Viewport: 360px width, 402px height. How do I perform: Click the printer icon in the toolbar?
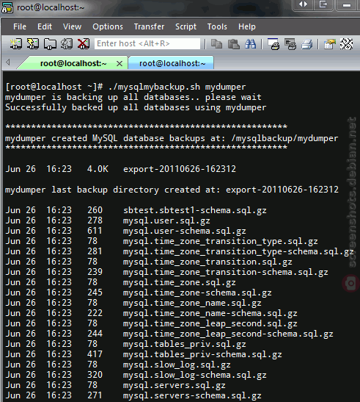(x=307, y=44)
